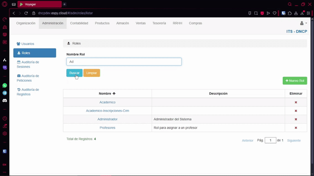The height and width of the screenshot is (176, 314).
Task: Delete the Academico role with its red X
Action: pos(296,102)
